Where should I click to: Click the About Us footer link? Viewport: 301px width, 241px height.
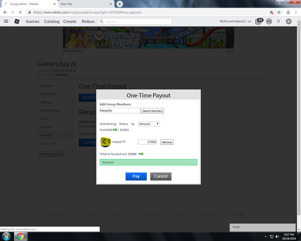click(x=60, y=214)
